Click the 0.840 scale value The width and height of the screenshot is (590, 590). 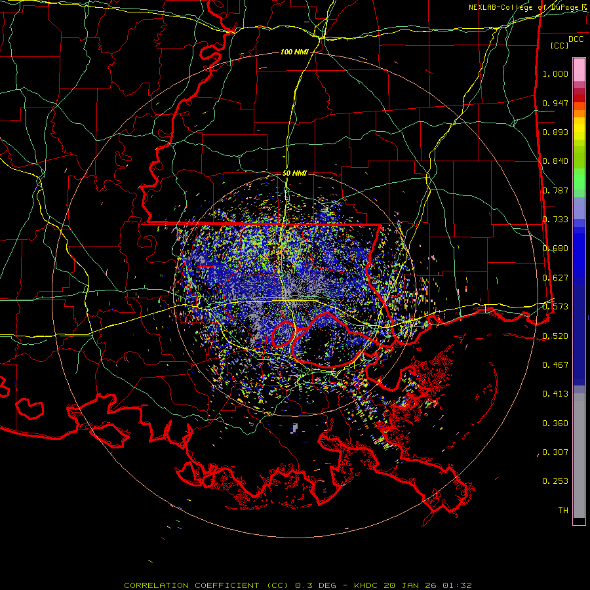(x=555, y=161)
